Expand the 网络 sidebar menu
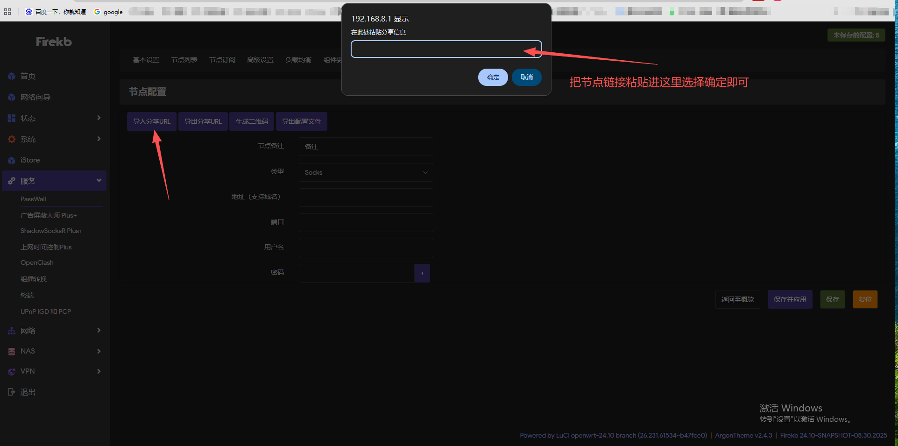This screenshot has width=898, height=446. click(99, 330)
